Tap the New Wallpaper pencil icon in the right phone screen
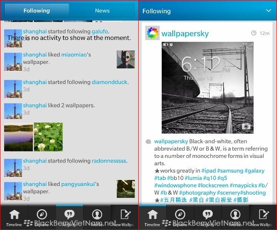Image resolution: width=277 pixels, height=230 pixels. (x=263, y=216)
